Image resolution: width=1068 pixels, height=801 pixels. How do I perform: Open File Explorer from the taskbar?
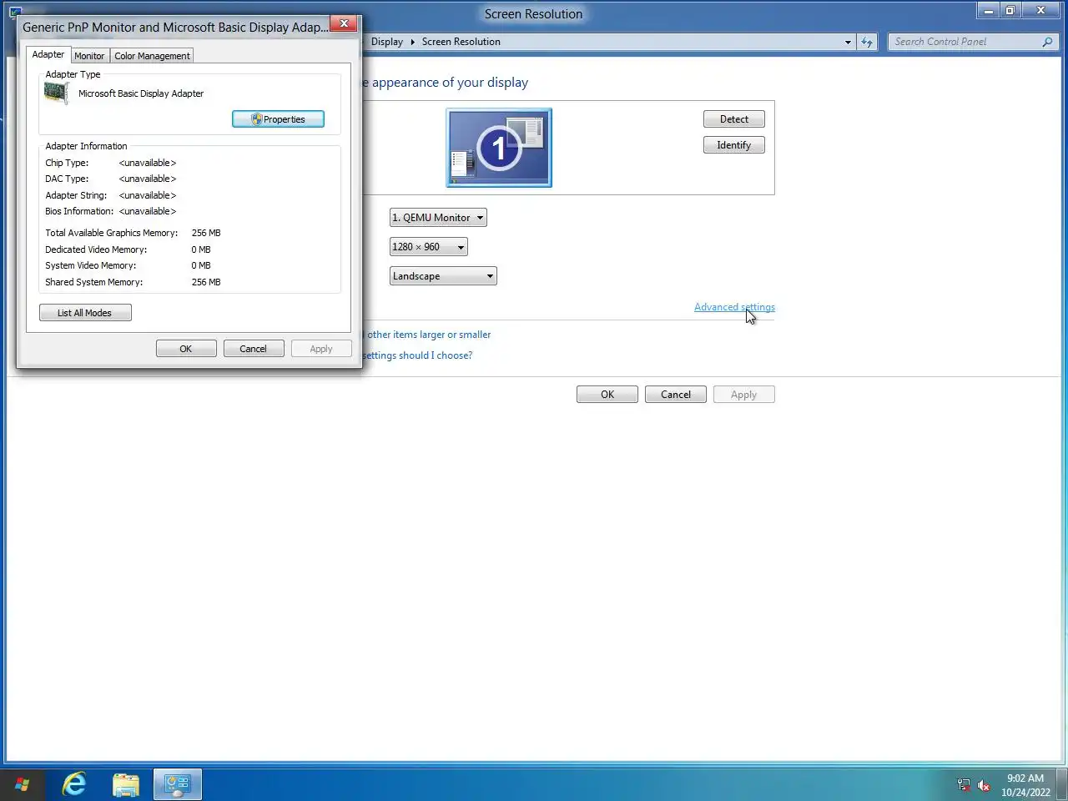point(126,784)
